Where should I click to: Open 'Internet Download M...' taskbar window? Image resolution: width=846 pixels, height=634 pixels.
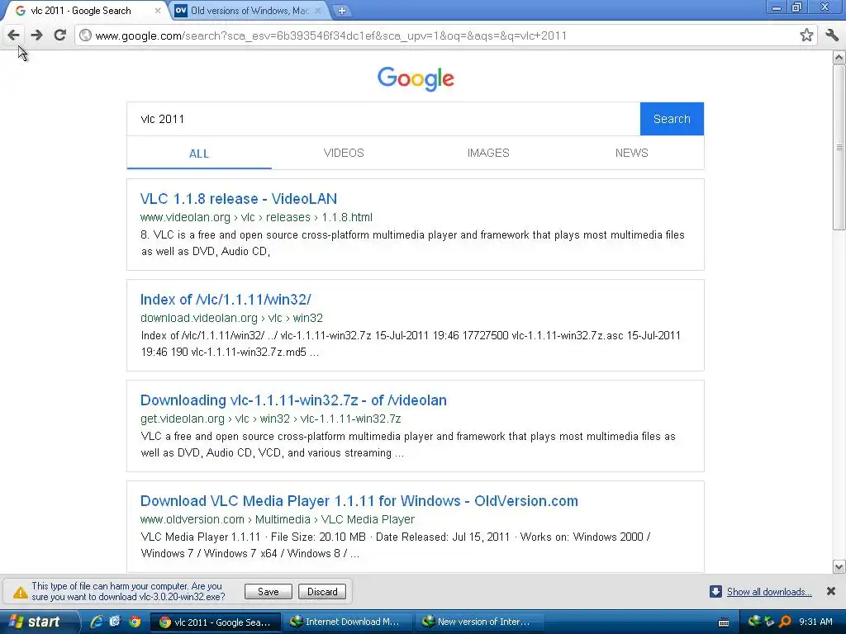coord(346,622)
